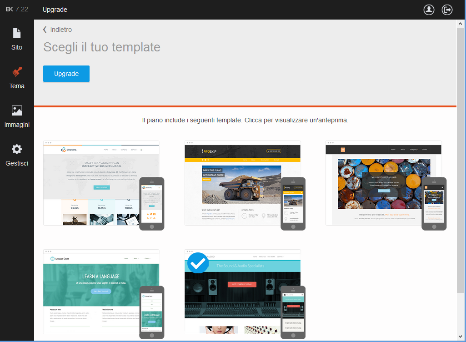Click the scrollbar up arrow
Screen dimensions: 466x342
(460, 24)
